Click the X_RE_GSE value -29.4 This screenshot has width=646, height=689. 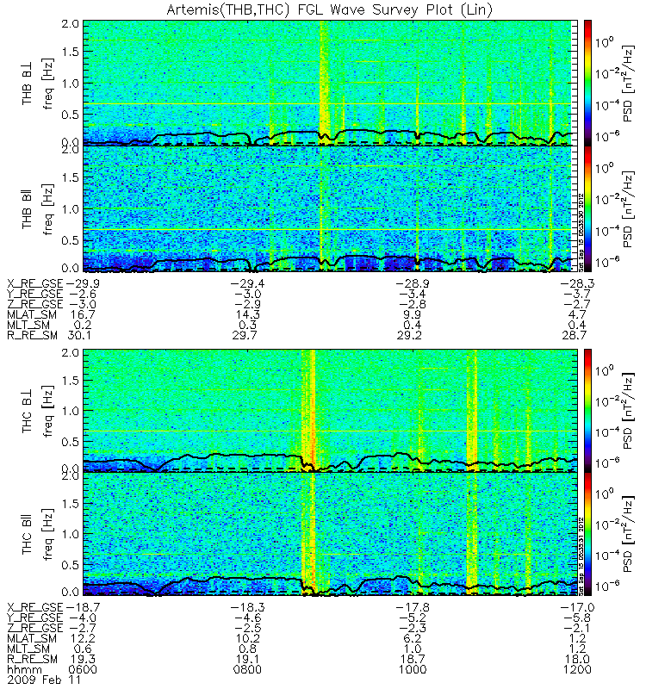pyautogui.click(x=248, y=283)
